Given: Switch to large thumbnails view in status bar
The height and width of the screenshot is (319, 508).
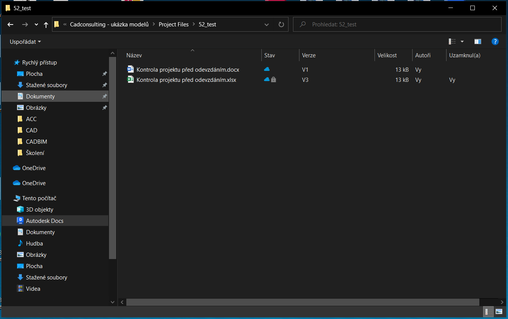Looking at the screenshot, I should click(x=499, y=312).
